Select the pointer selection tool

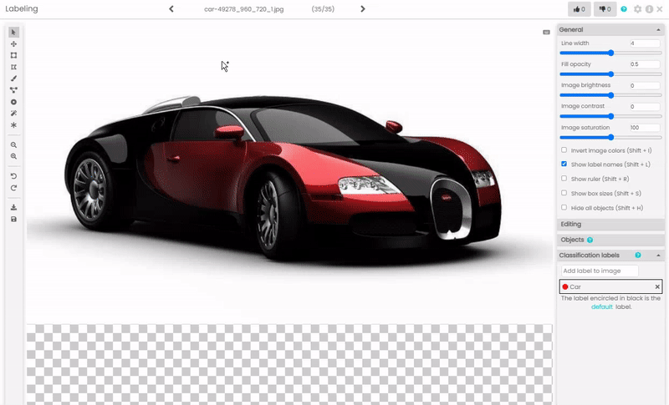[x=13, y=33]
